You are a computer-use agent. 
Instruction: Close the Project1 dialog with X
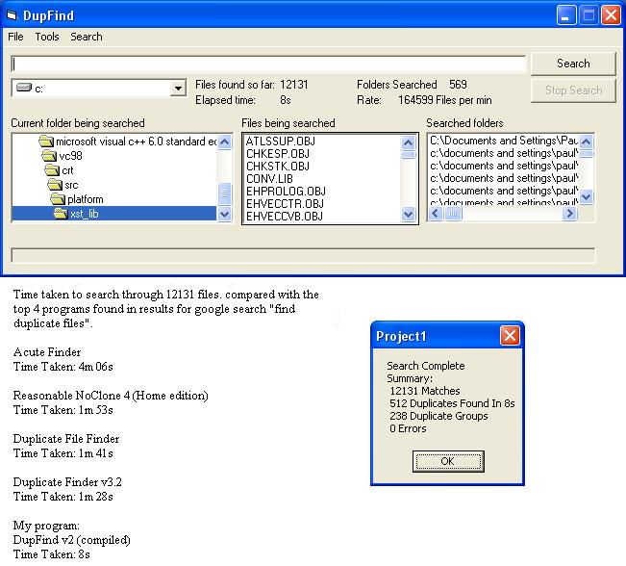(x=510, y=336)
